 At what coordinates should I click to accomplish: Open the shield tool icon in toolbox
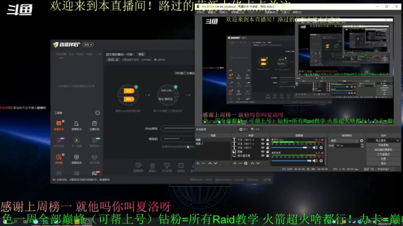click(x=77, y=158)
